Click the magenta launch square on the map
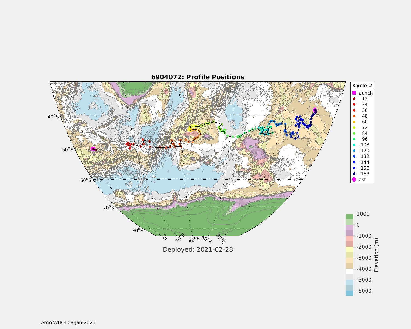The height and width of the screenshot is (329, 411). pyautogui.click(x=93, y=149)
